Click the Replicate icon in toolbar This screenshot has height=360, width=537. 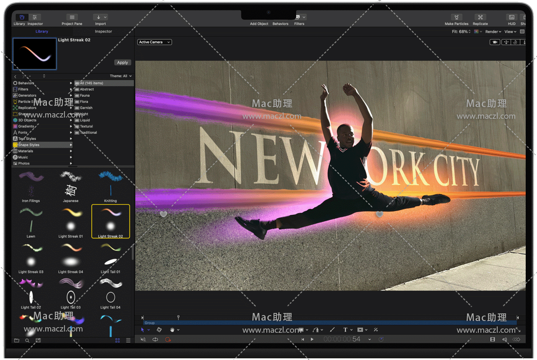(480, 17)
